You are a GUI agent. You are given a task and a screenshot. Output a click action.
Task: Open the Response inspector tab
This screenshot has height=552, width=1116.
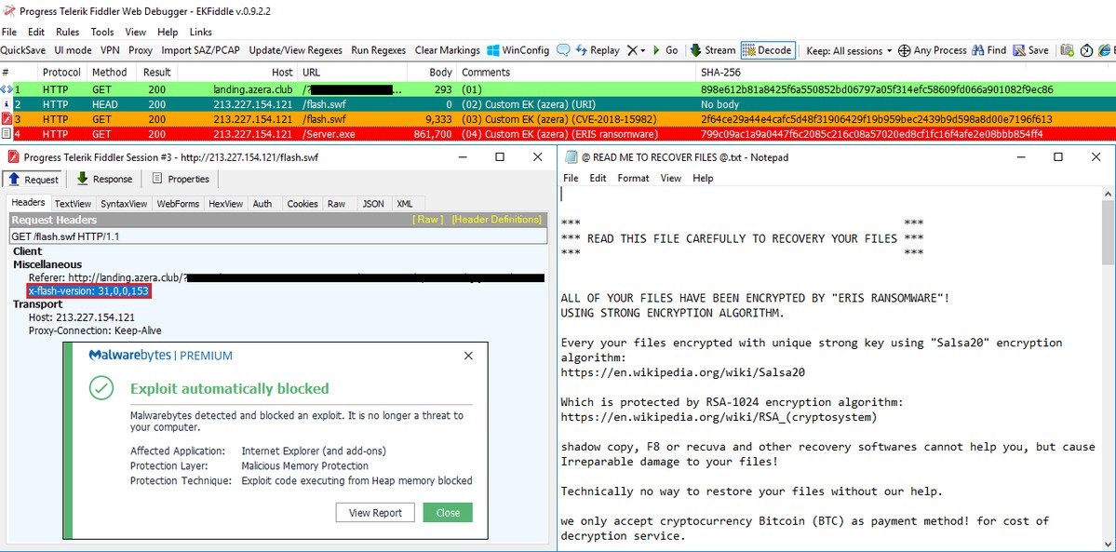point(103,179)
